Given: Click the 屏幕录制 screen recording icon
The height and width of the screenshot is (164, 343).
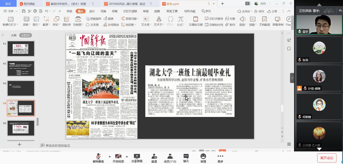Looking at the screenshot, I should click(278, 19).
